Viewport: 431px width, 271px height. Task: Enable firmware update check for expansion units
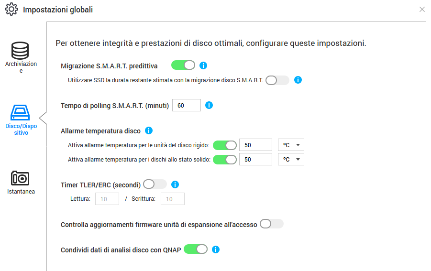[272, 224]
